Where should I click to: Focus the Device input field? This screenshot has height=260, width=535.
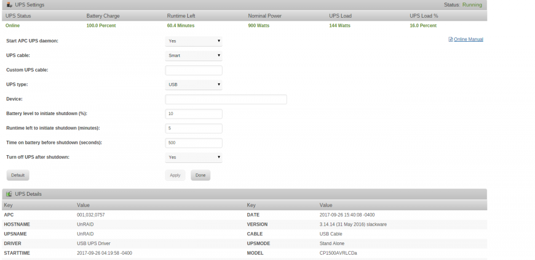(x=226, y=100)
